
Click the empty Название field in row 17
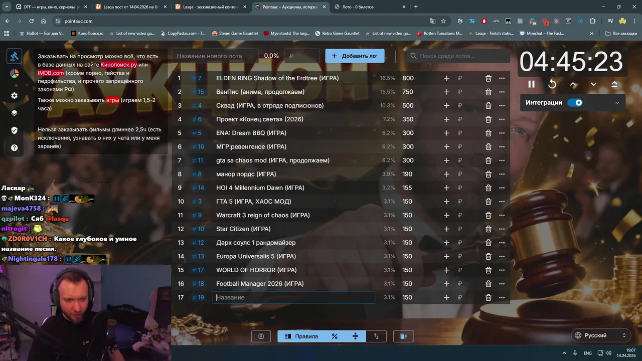point(294,297)
